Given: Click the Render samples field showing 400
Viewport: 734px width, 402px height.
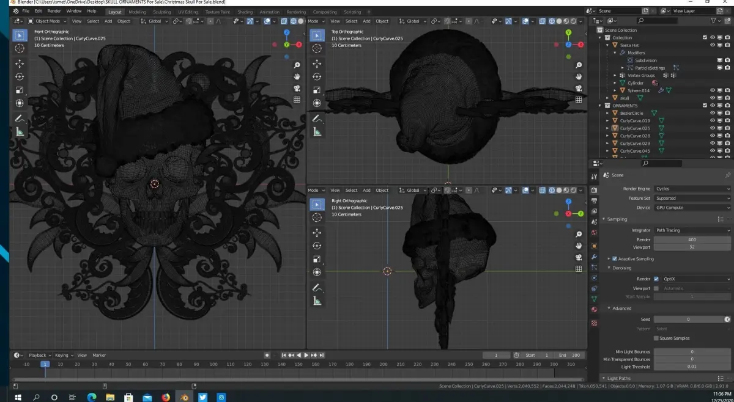Looking at the screenshot, I should 692,239.
